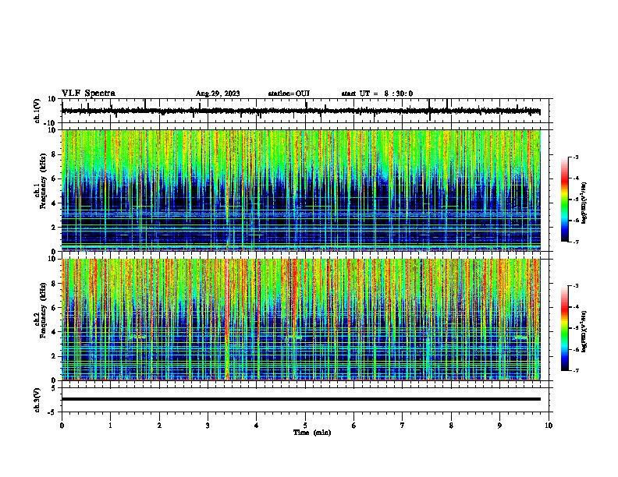Click the time axis tick label "4"

[257, 426]
